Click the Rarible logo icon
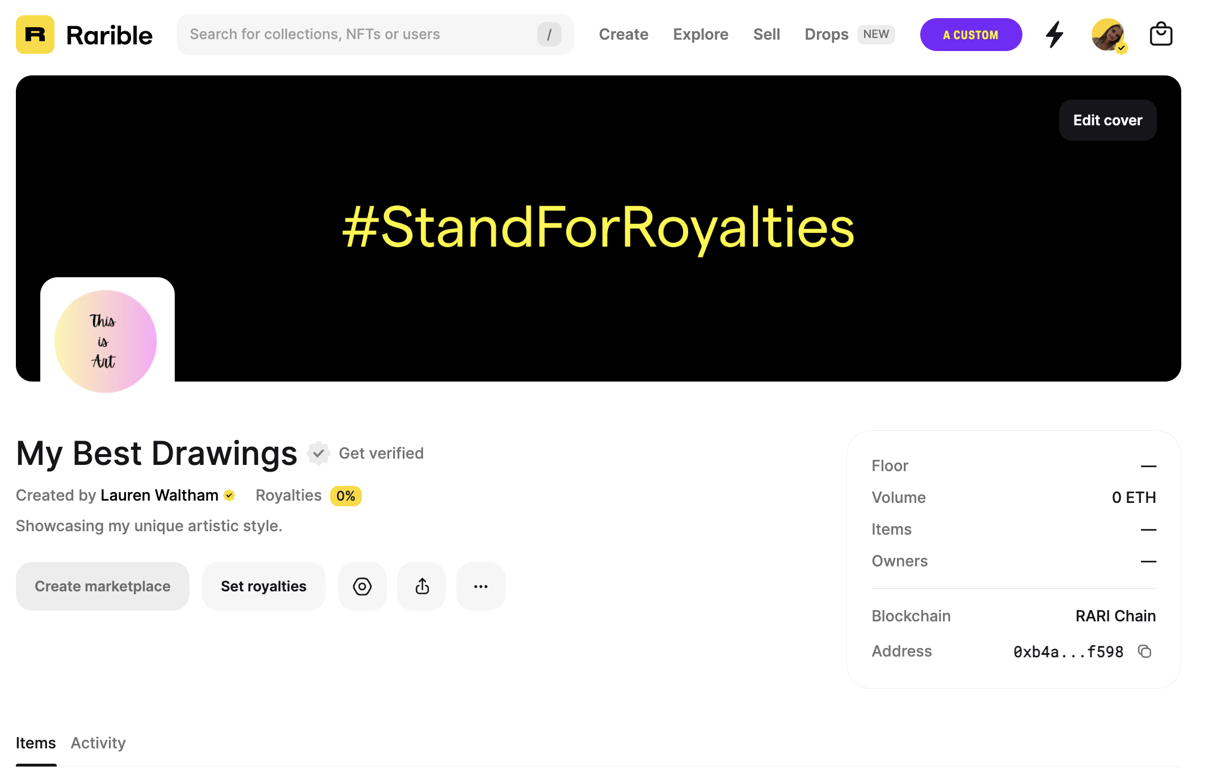The image size is (1213, 779). (x=35, y=35)
